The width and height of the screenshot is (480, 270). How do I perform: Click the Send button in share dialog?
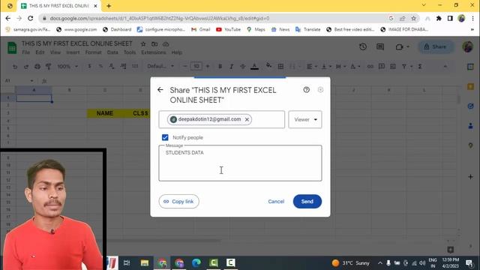[x=307, y=202]
